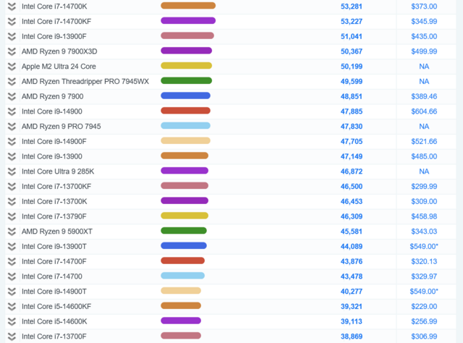Expand the Intel Core i7-14700 row chevron
This screenshot has height=343, width=463.
[x=12, y=276]
